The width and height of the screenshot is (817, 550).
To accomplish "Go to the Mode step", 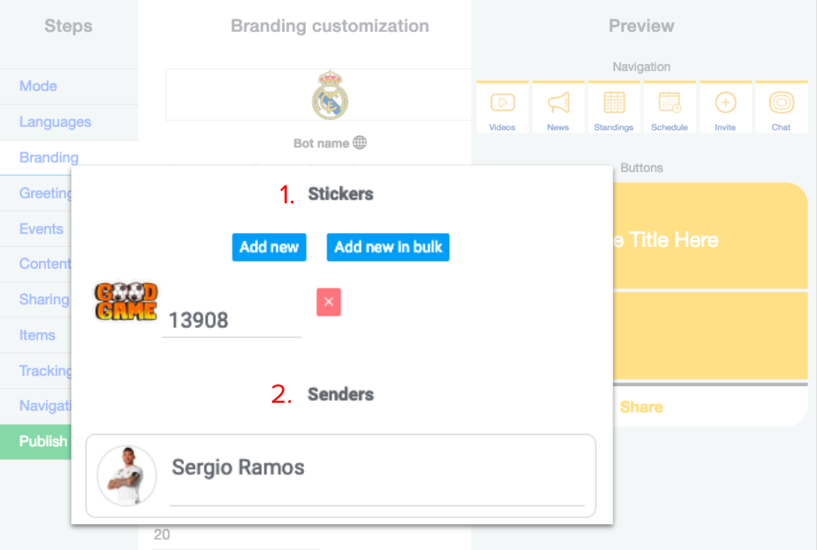I will [x=38, y=86].
